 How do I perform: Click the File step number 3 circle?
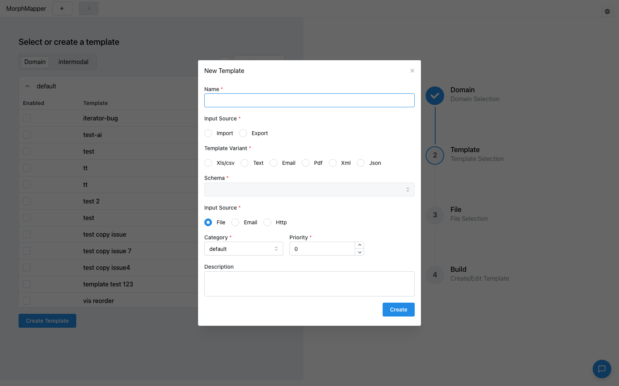(x=435, y=215)
